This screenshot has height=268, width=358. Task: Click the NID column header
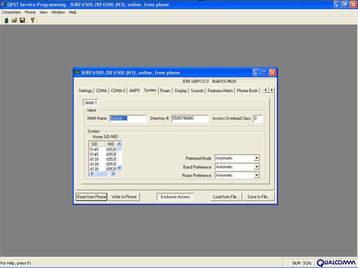click(111, 144)
